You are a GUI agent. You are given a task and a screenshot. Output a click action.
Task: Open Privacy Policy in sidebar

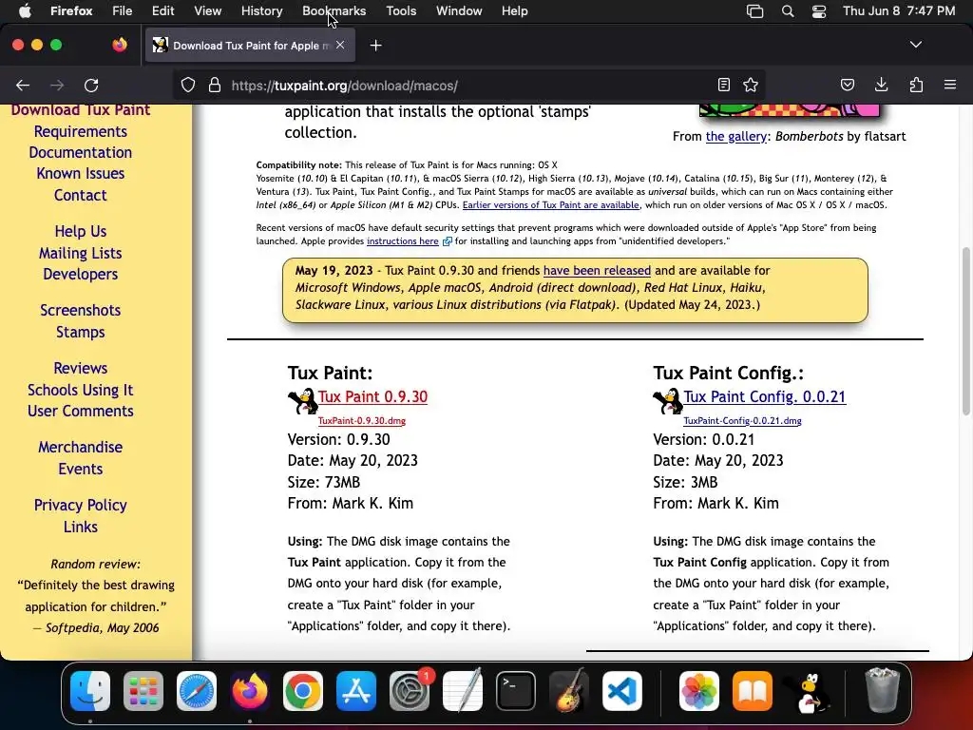[x=81, y=506]
